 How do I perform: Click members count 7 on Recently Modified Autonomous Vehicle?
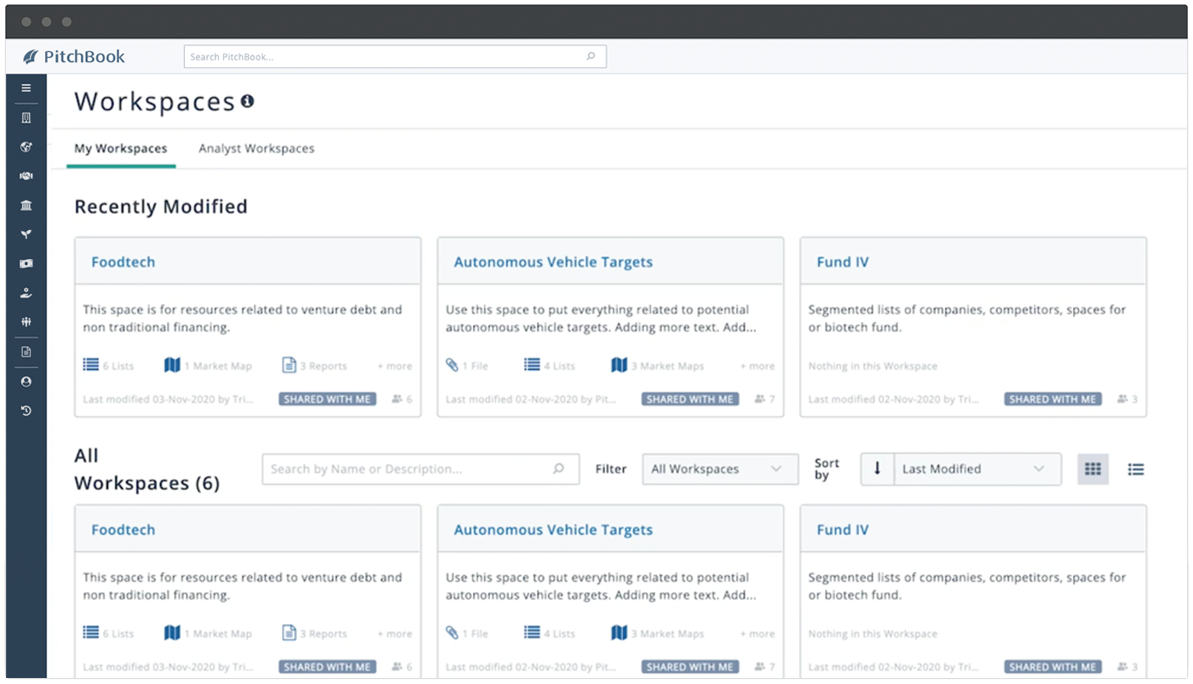[764, 399]
